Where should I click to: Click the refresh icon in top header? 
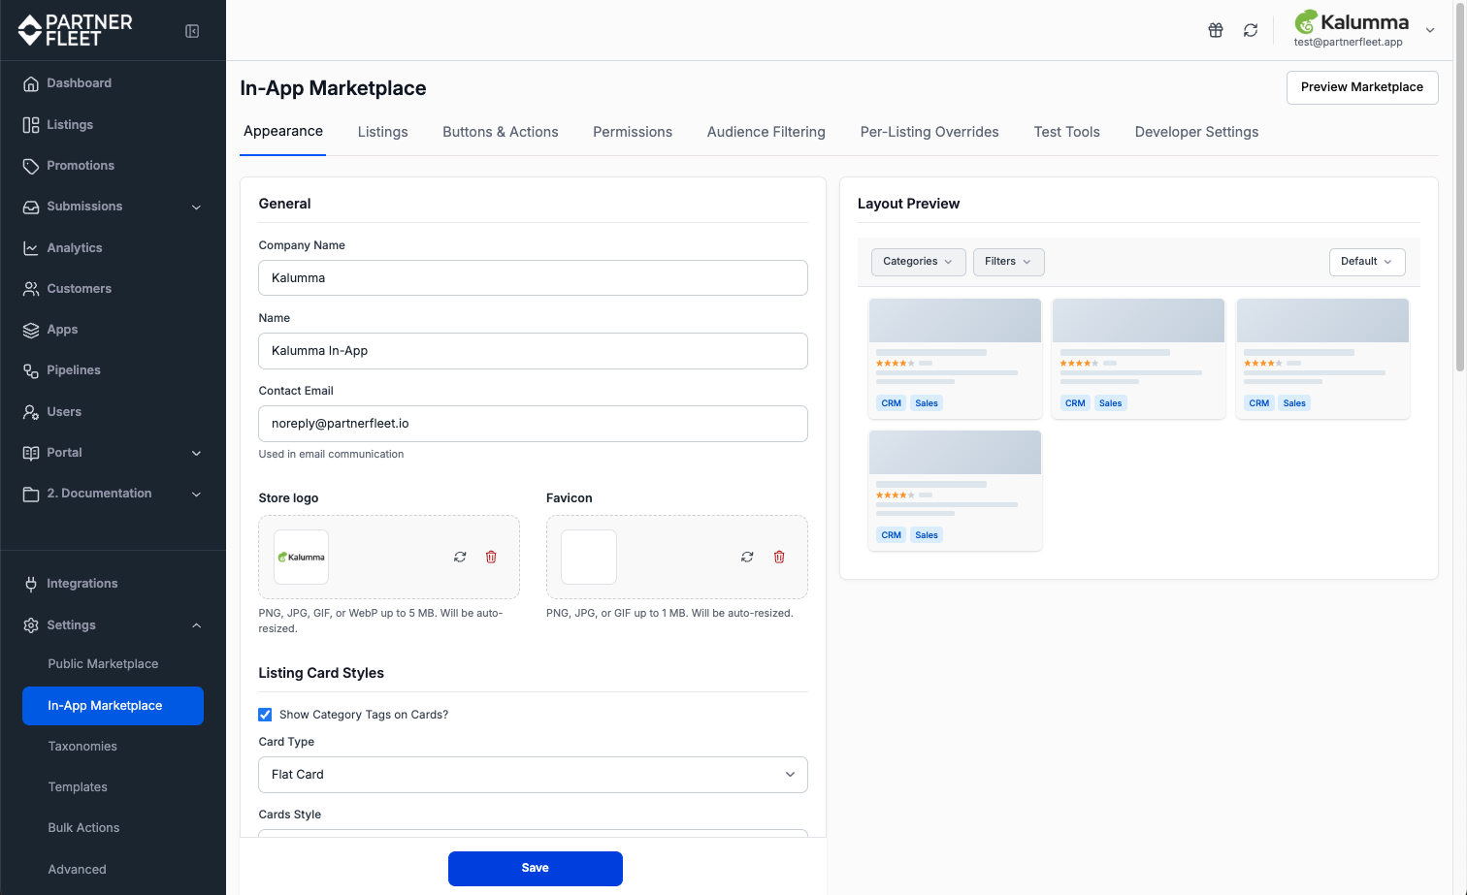point(1251,30)
